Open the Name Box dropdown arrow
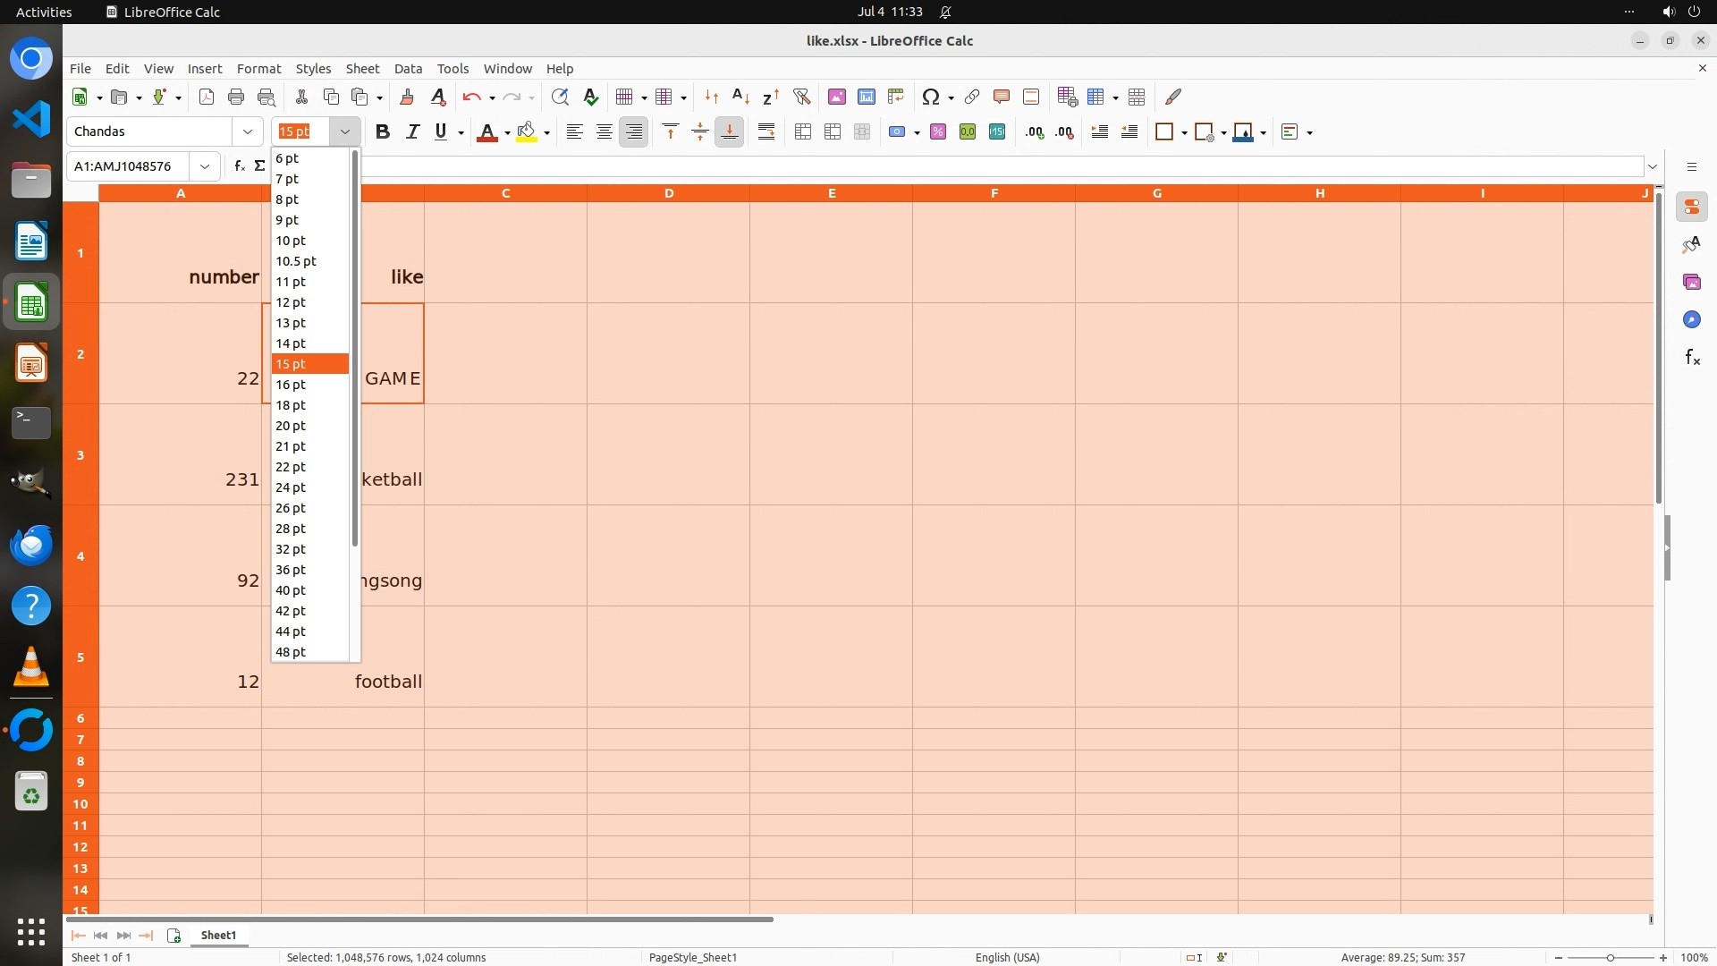 205,166
